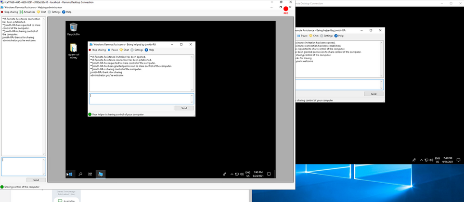
Task: Open Help in the Helping administrator toolbar
Action: pos(67,12)
